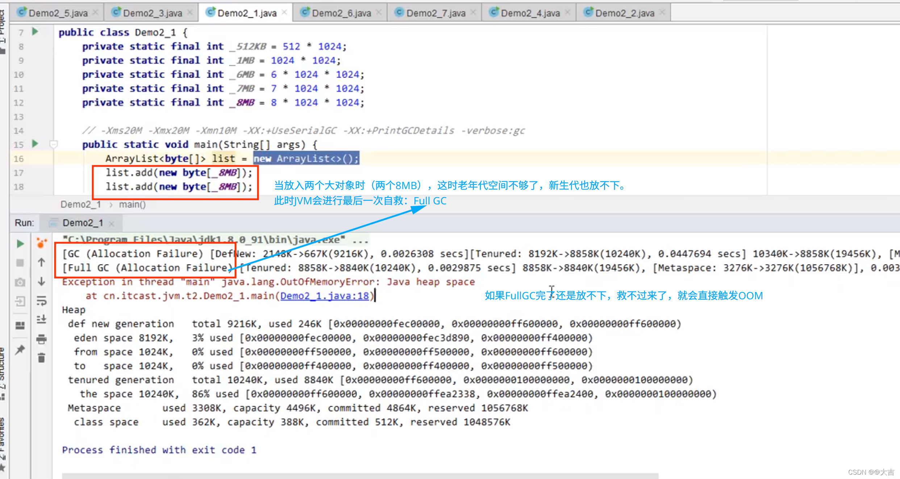Screen dimensions: 900x479
Task: Click the eden space usage line
Action: tap(333, 338)
